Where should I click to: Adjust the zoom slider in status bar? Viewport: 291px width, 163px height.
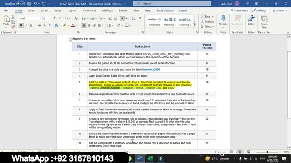point(267,152)
